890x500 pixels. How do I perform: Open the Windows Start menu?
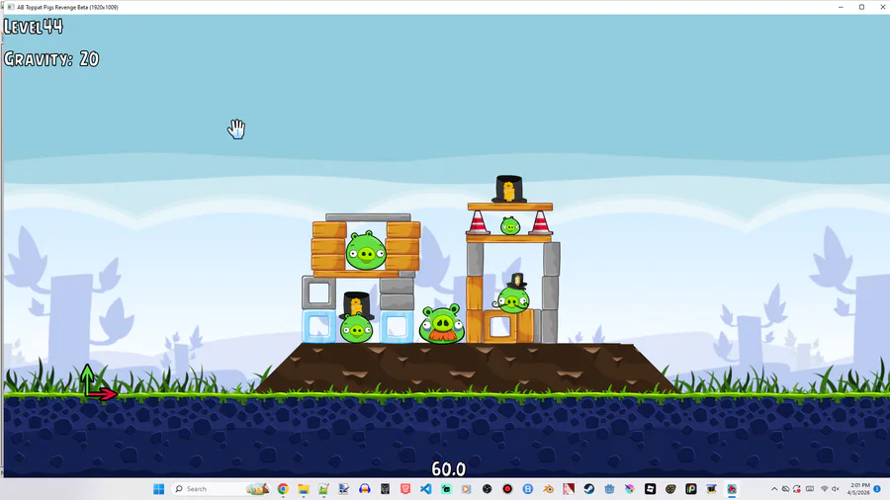[159, 489]
